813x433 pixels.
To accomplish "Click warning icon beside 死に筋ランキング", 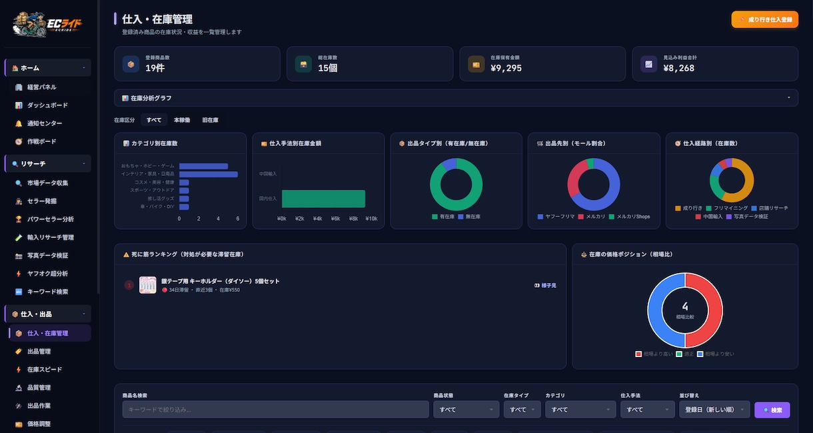I will [126, 254].
